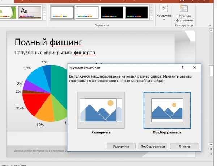Viewport: 217px width, 166px height.
Task: Click the Отмена cancel button
Action: pyautogui.click(x=184, y=146)
